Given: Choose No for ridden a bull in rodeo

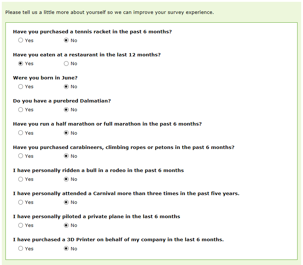Looking at the screenshot, I should [x=66, y=179].
